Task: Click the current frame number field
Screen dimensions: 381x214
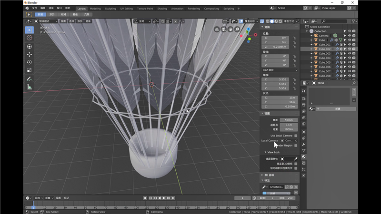Action: pos(242,198)
